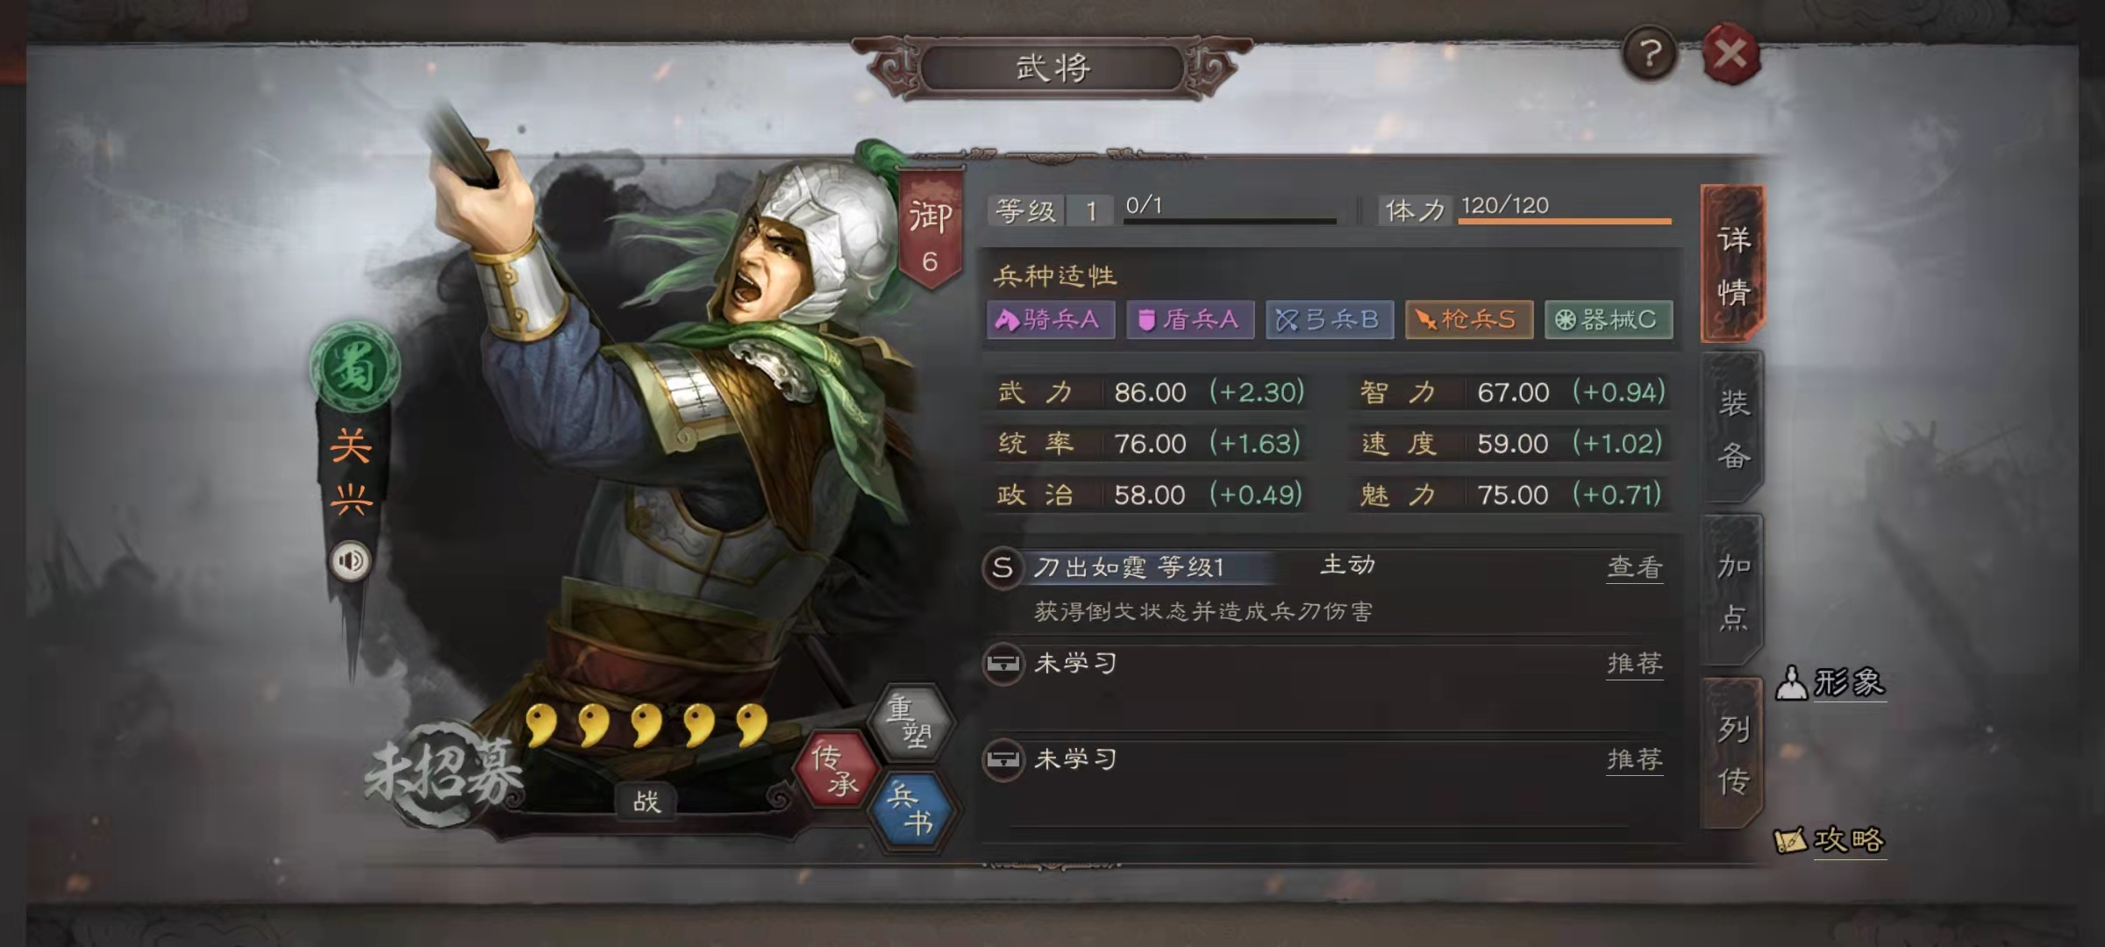Open the 列传 biography tab
The height and width of the screenshot is (947, 2105).
pos(1733,753)
